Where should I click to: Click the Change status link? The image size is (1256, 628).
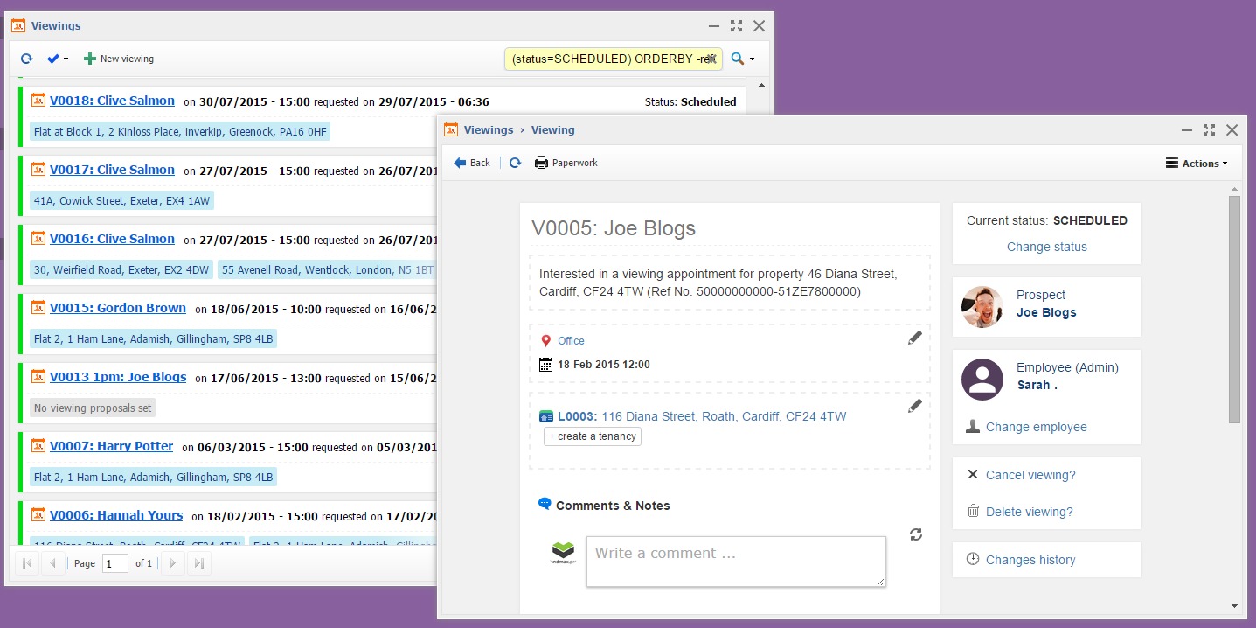coord(1046,247)
